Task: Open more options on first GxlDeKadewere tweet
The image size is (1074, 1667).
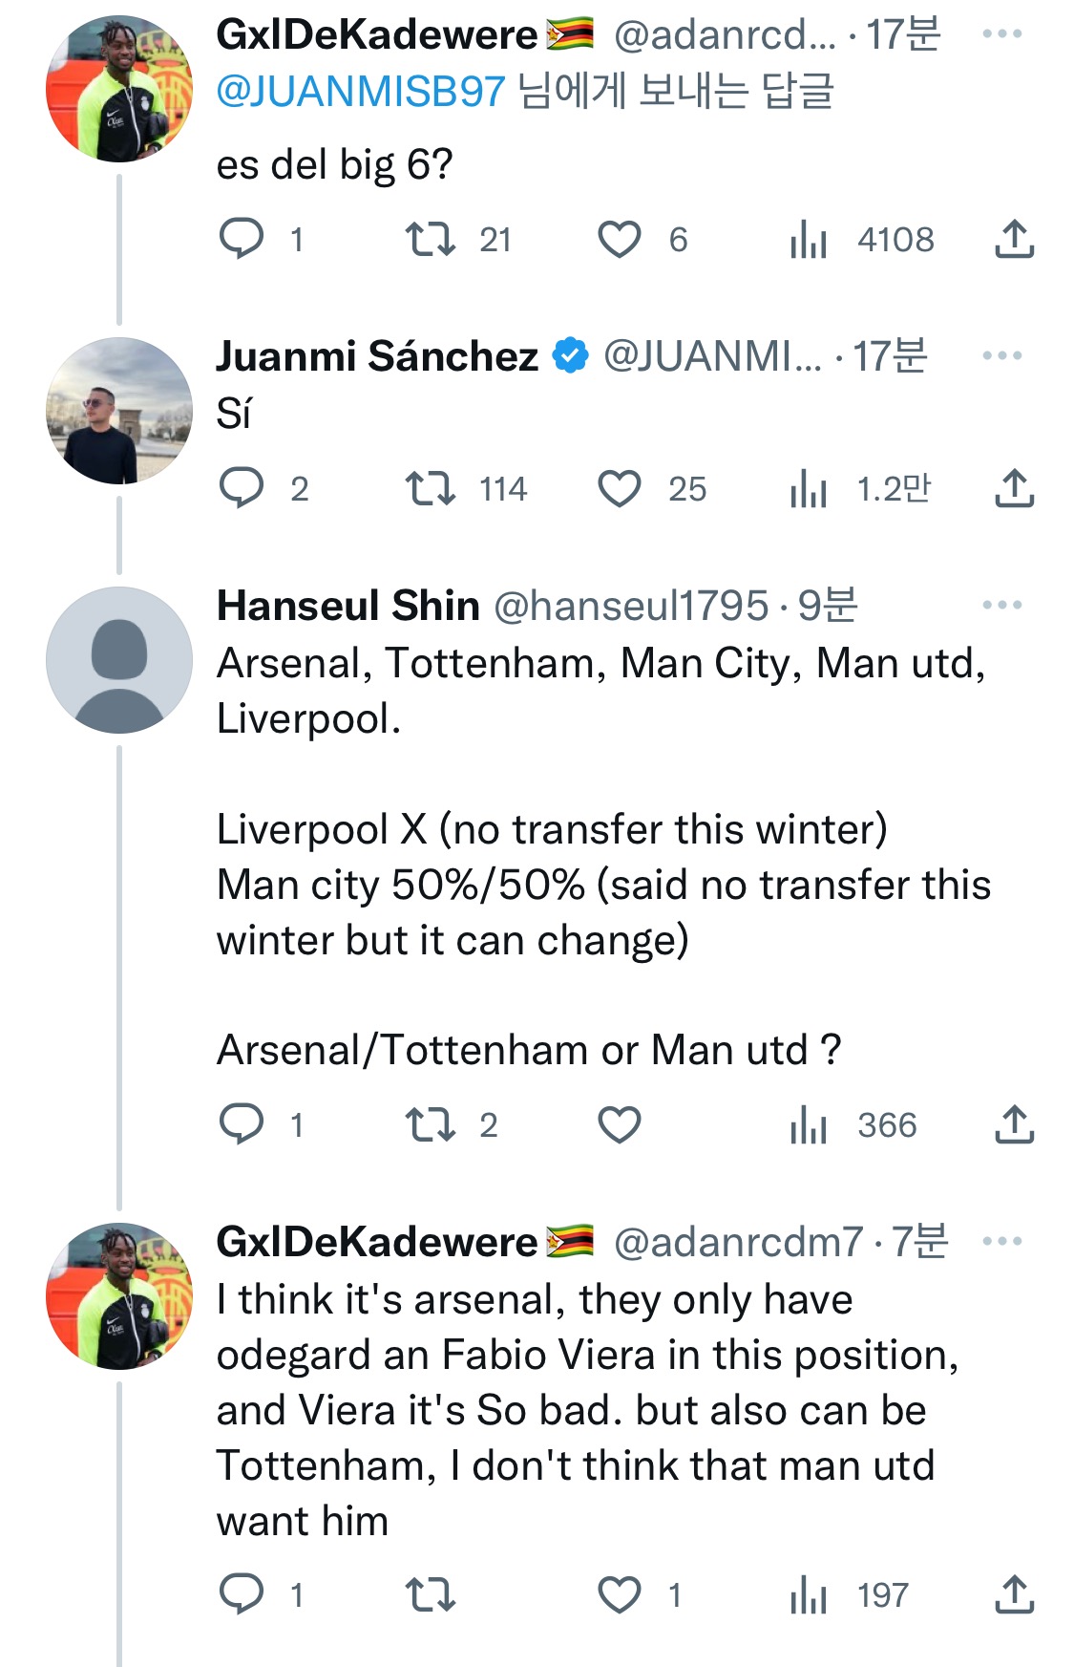Action: (1001, 34)
